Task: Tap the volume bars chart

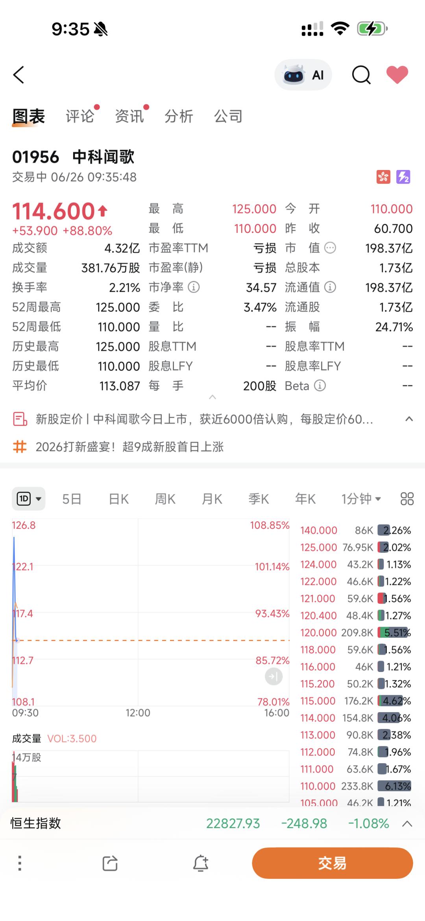Action: click(151, 776)
